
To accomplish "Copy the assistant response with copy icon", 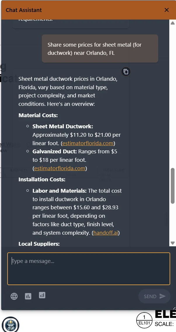I will click(x=126, y=72).
